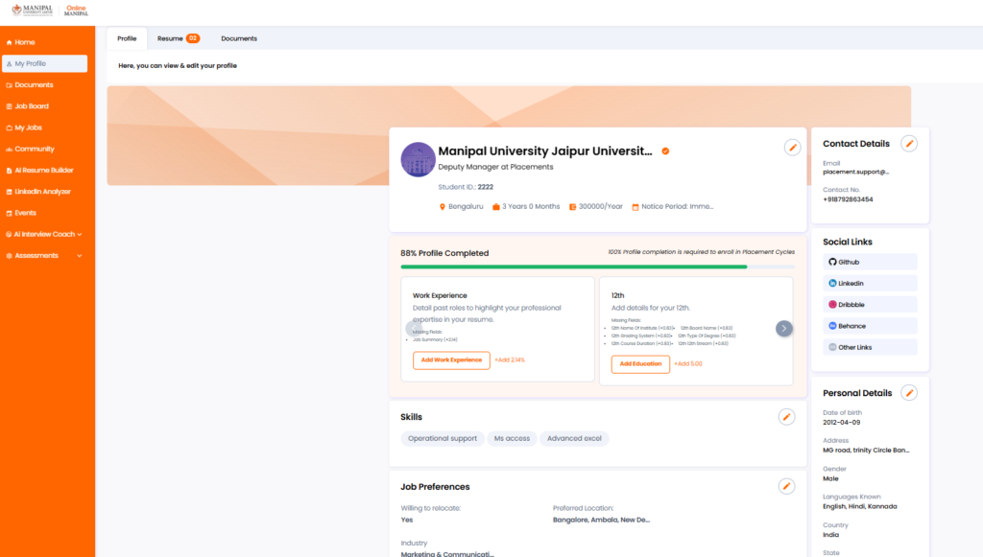Switch to the Documents tab
The image size is (983, 557).
pos(239,38)
